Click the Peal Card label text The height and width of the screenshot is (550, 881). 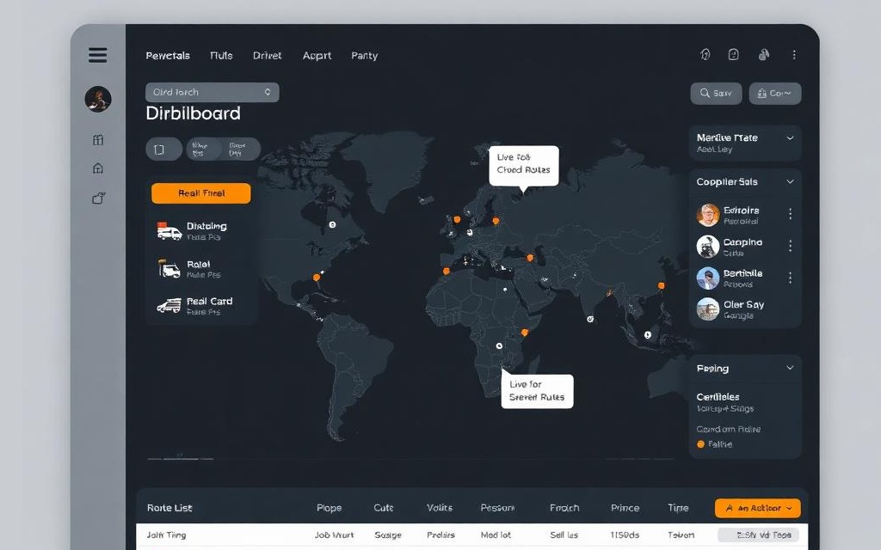210,302
